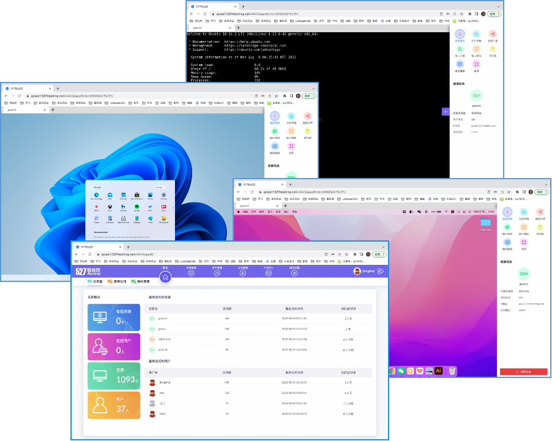Viewport: 552px width, 441px height.
Task: Open file transfer icon in Windows 11 window
Action: pyautogui.click(x=291, y=116)
